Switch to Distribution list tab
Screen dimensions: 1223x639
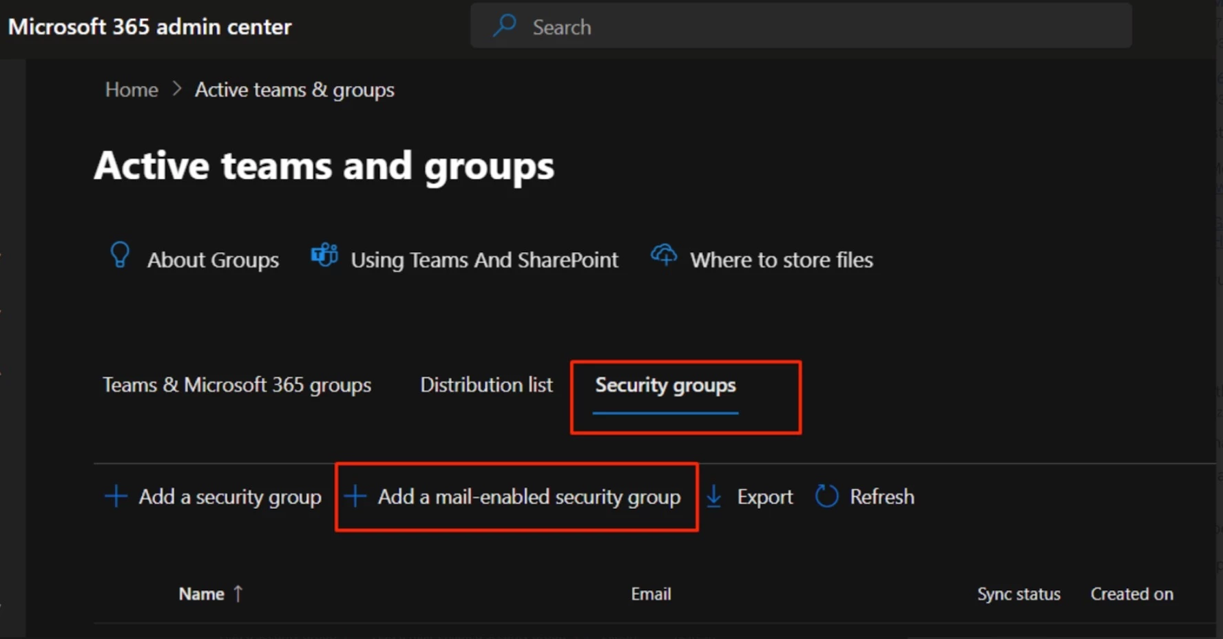pyautogui.click(x=486, y=385)
